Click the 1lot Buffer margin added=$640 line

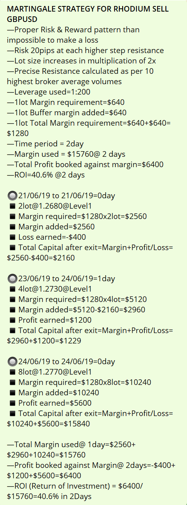point(66,113)
